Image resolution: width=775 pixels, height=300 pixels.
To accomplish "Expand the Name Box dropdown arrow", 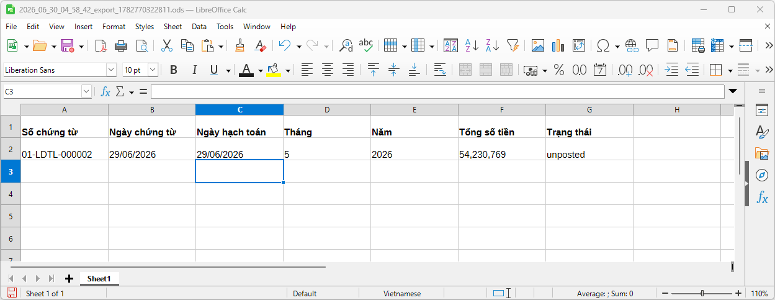I will 86,92.
